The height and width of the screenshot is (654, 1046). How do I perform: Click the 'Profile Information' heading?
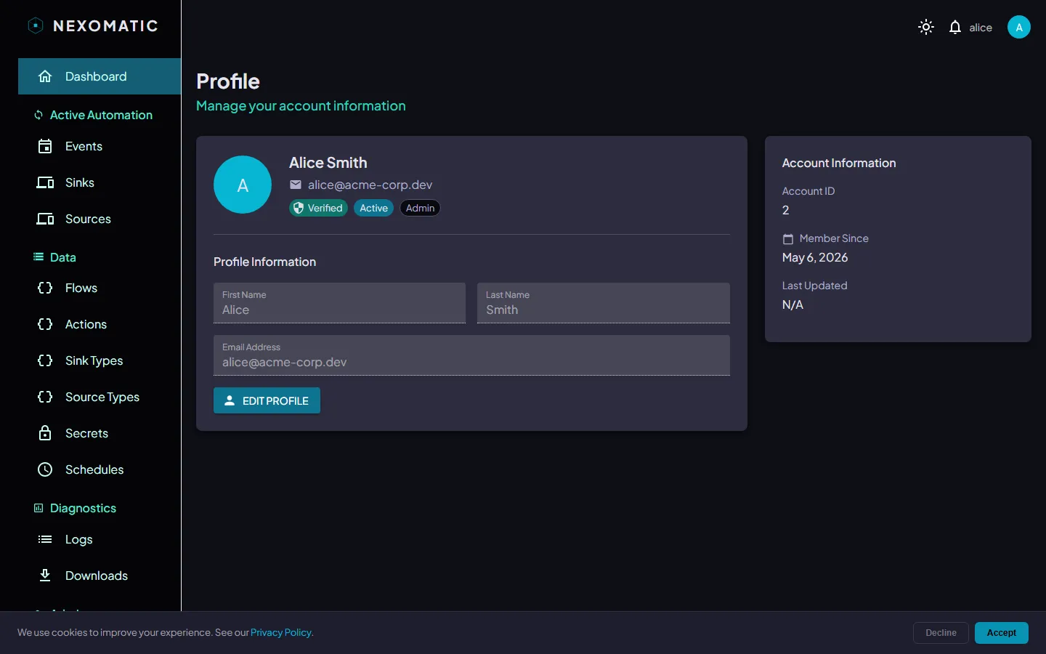pyautogui.click(x=264, y=262)
